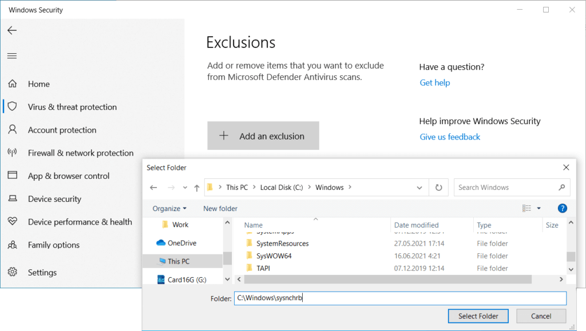Open Settings in Windows Security
The height and width of the screenshot is (331, 586).
coord(42,273)
